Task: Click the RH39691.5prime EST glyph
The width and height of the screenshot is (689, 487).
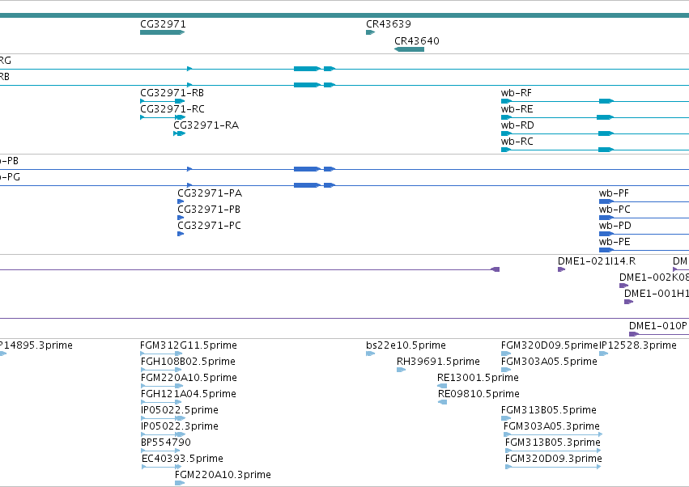Action: click(402, 370)
